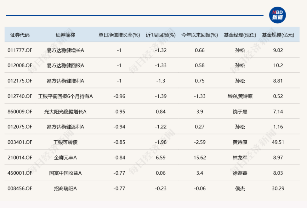Click fund code 012740.OF

(x=20, y=96)
